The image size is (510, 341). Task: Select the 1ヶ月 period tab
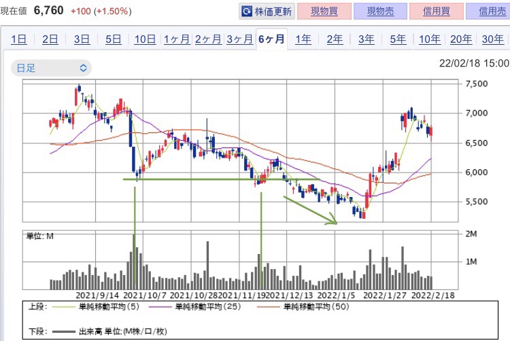pos(176,39)
